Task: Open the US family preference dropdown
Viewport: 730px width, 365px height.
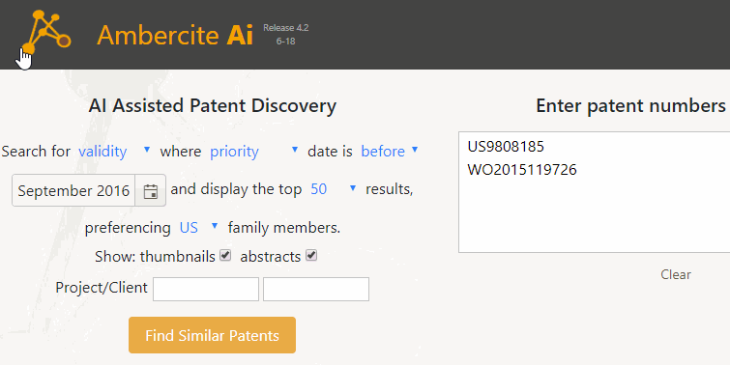Action: point(199,227)
